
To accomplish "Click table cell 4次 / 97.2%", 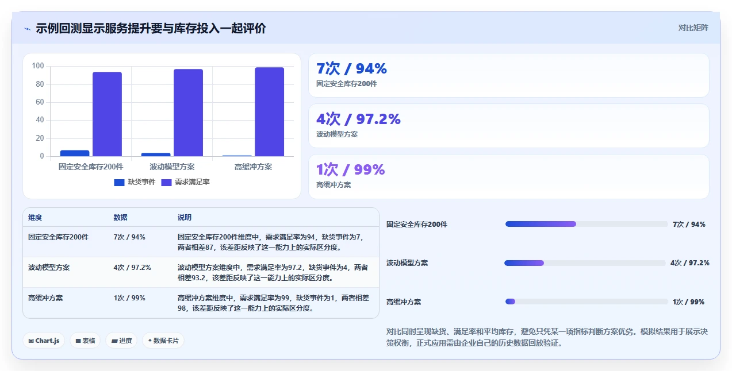I will (x=132, y=268).
